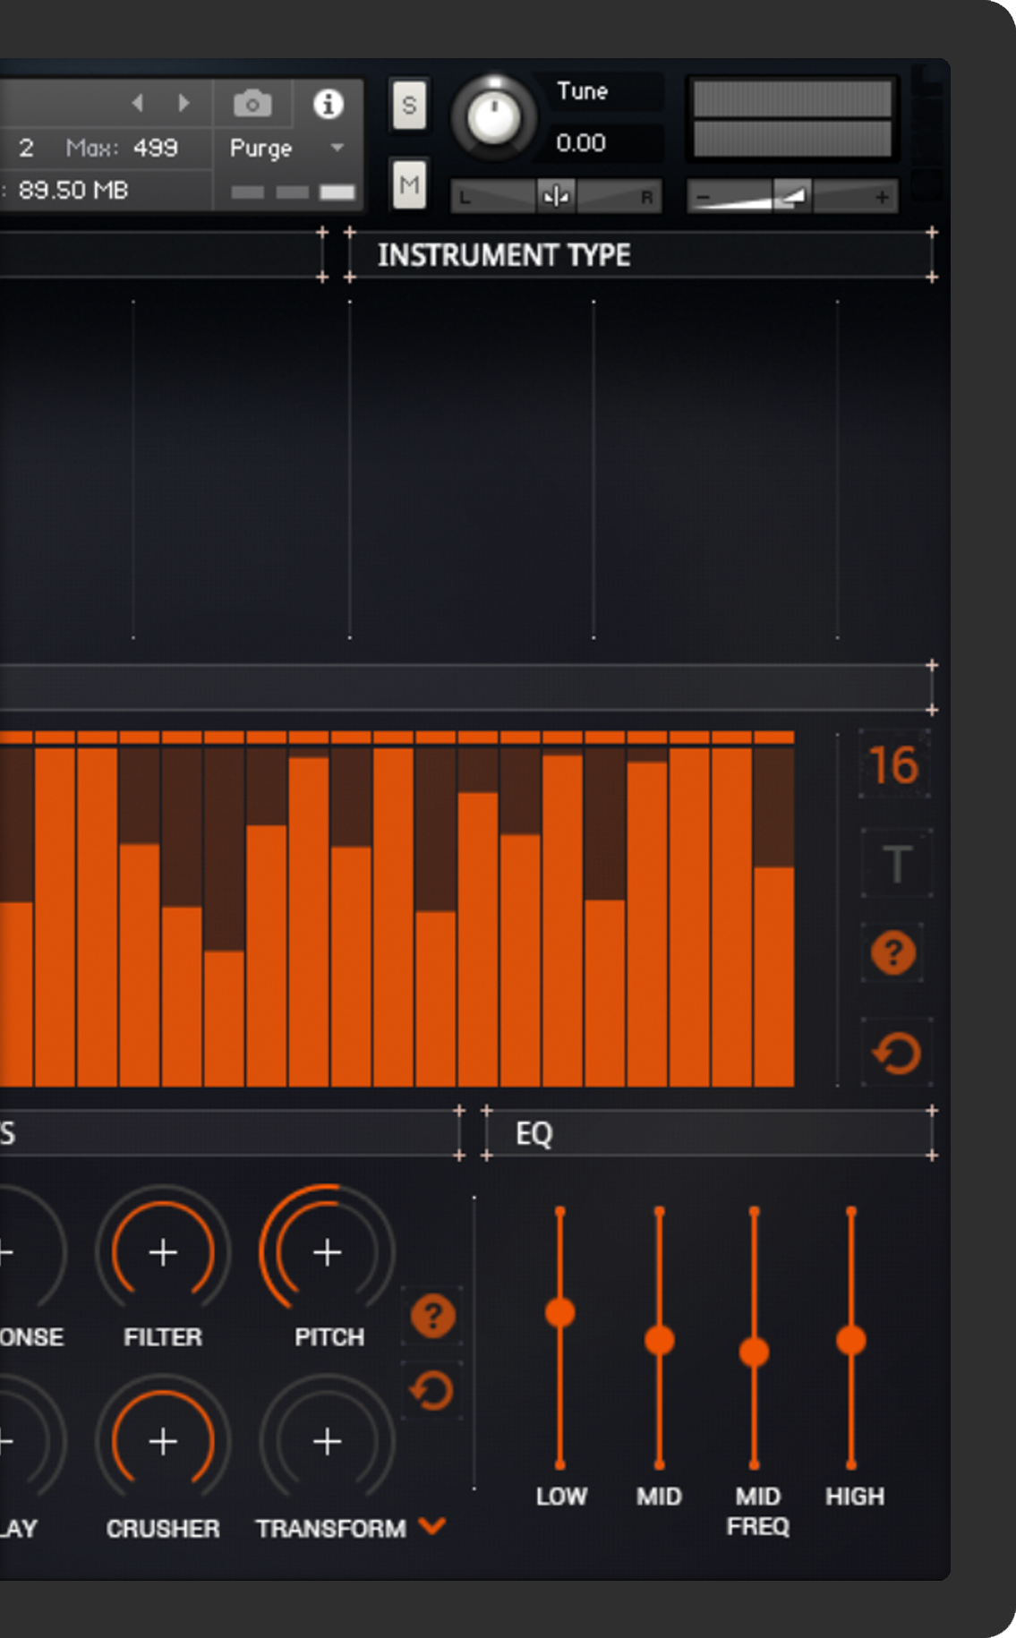1016x1638 pixels.
Task: Click the step count number 16
Action: (x=893, y=765)
